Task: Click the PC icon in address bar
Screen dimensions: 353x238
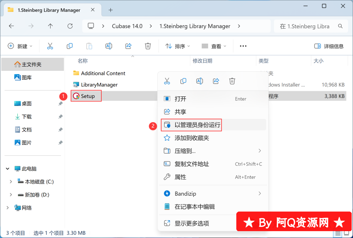Action: click(91, 26)
